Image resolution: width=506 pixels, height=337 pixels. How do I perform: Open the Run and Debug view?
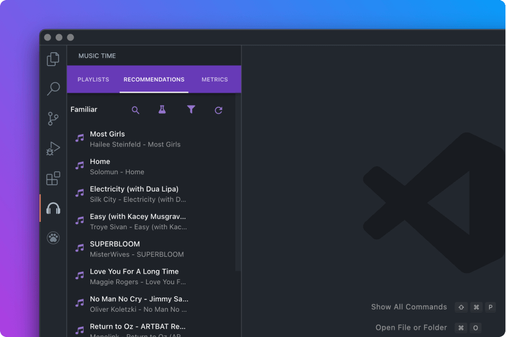[52, 148]
